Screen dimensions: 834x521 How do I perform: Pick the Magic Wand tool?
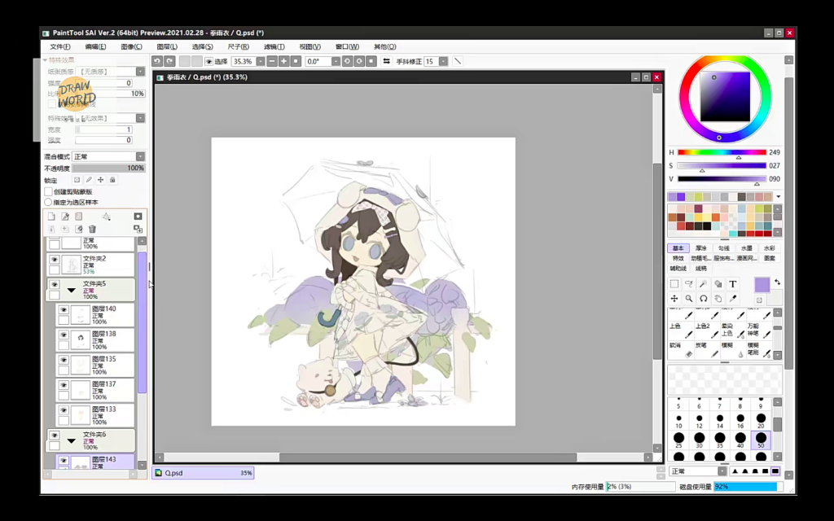(x=704, y=284)
